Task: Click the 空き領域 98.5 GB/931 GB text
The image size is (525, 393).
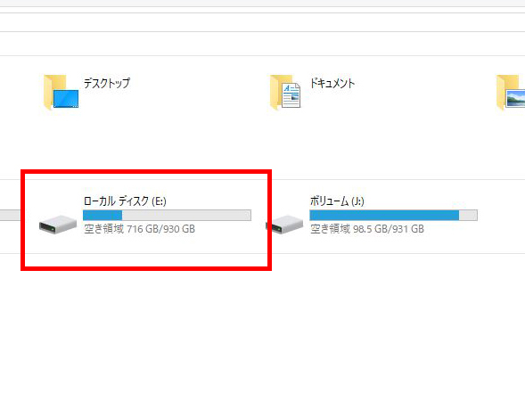Action: (x=367, y=229)
